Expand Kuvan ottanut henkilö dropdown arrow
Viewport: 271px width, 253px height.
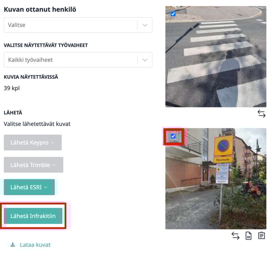click(145, 25)
